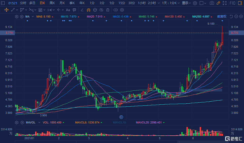Click the trash delete drawings icon

click(x=108, y=10)
